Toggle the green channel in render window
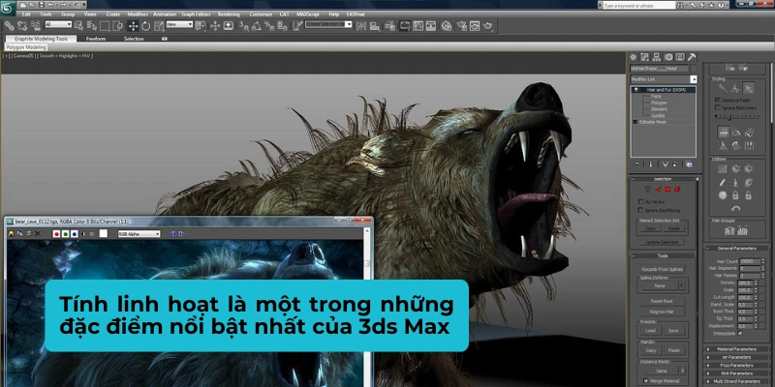The height and width of the screenshot is (387, 775). pyautogui.click(x=65, y=234)
